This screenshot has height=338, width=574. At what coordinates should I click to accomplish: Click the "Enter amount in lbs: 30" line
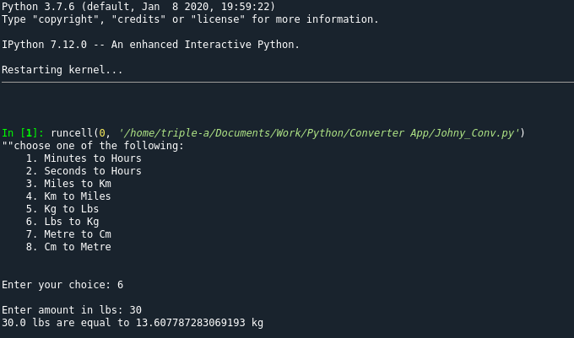pyautogui.click(x=72, y=310)
